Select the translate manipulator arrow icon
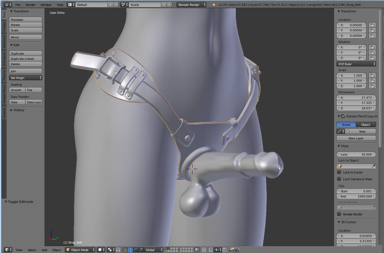Image resolution: width=384 pixels, height=253 pixels. click(130, 250)
